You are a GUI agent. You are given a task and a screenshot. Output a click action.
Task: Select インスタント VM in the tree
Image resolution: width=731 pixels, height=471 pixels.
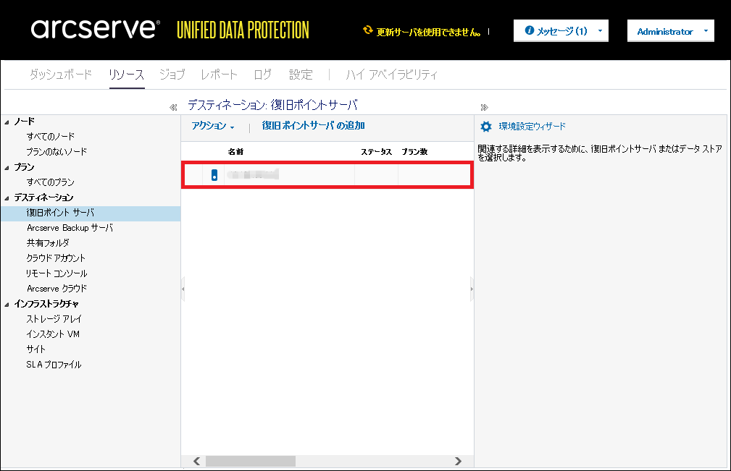53,334
